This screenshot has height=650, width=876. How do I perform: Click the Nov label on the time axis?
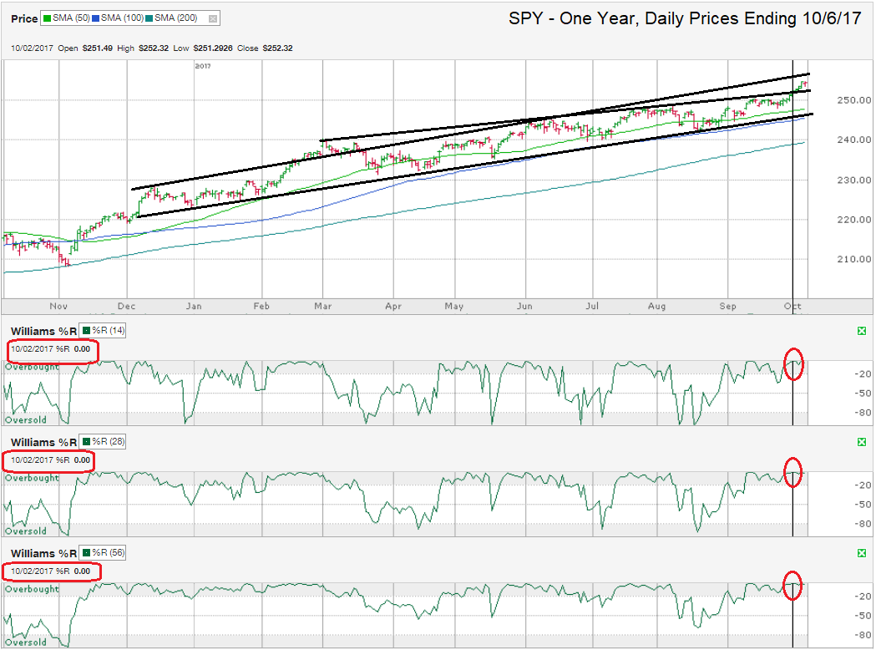pos(58,307)
